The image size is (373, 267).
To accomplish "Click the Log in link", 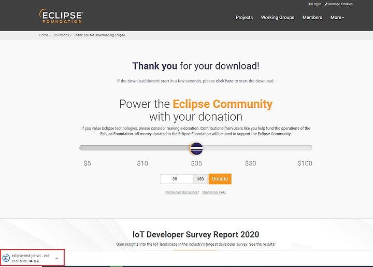I will [315, 4].
